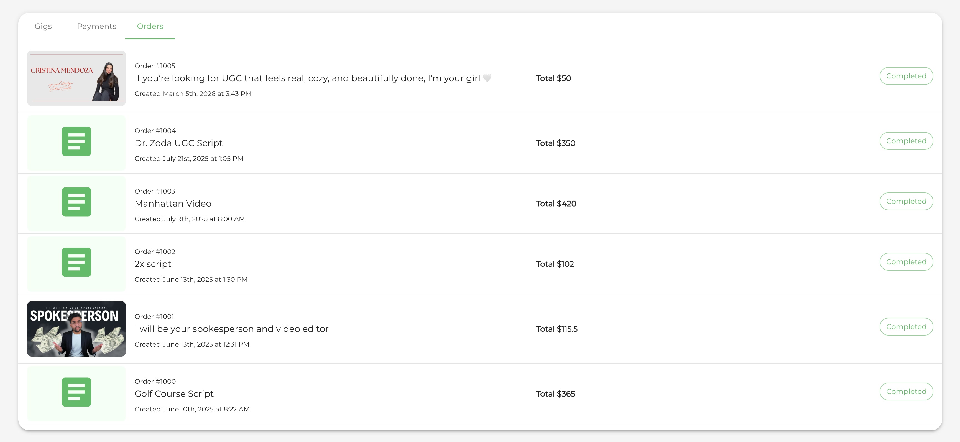The width and height of the screenshot is (960, 442).
Task: Click Completed badge for Order #1002
Action: pyautogui.click(x=906, y=262)
